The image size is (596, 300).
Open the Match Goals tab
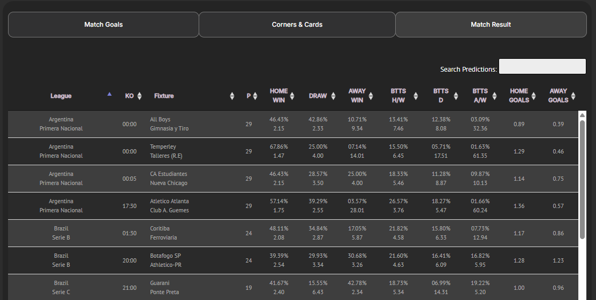tap(103, 25)
